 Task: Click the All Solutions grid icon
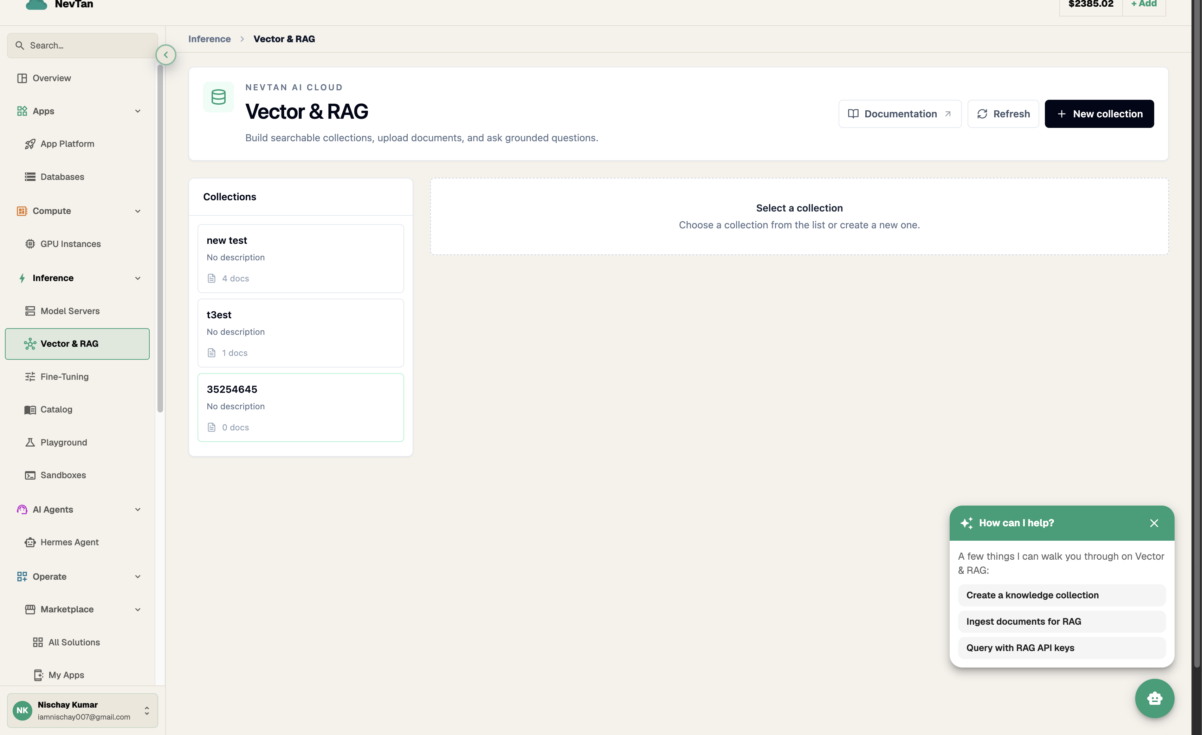pos(38,642)
